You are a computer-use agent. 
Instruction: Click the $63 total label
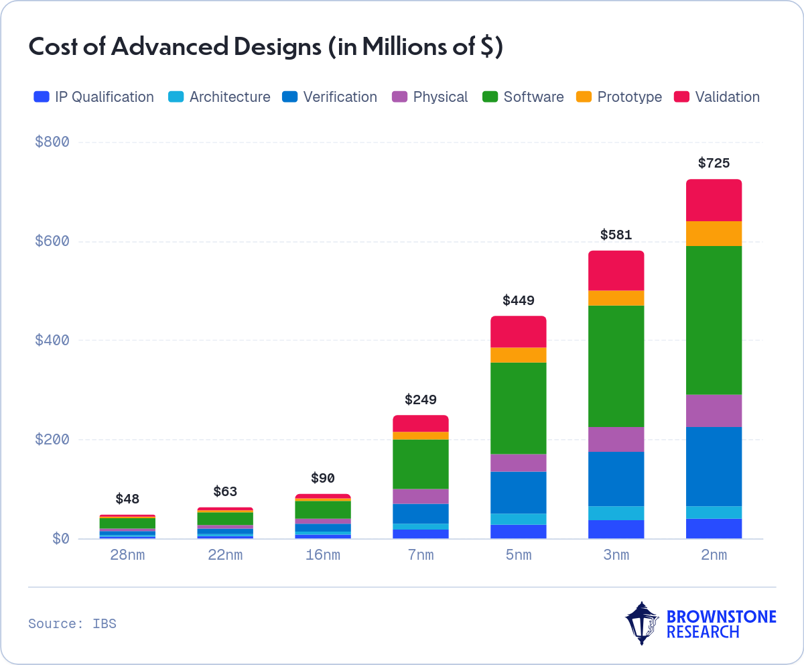coord(225,491)
